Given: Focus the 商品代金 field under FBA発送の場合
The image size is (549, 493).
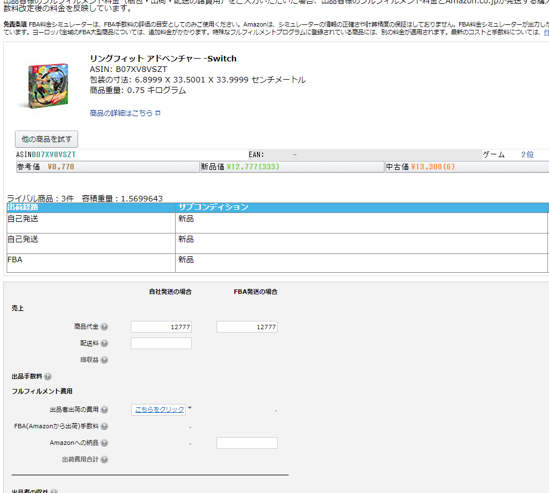Looking at the screenshot, I should point(247,327).
